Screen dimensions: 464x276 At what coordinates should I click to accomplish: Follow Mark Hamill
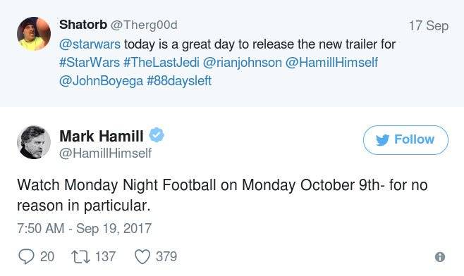pyautogui.click(x=405, y=140)
